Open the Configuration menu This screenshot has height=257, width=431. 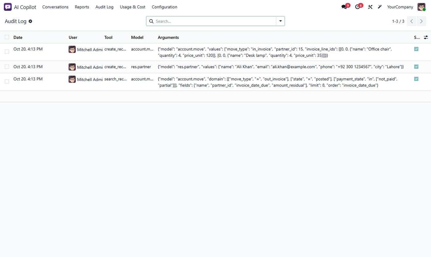pos(164,7)
